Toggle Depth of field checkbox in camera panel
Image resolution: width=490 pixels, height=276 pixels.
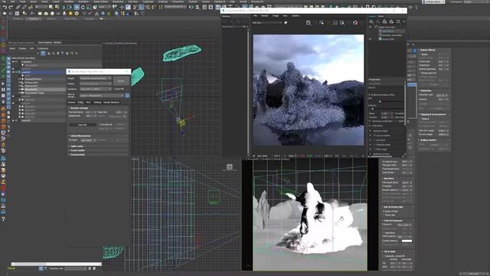coord(384,212)
